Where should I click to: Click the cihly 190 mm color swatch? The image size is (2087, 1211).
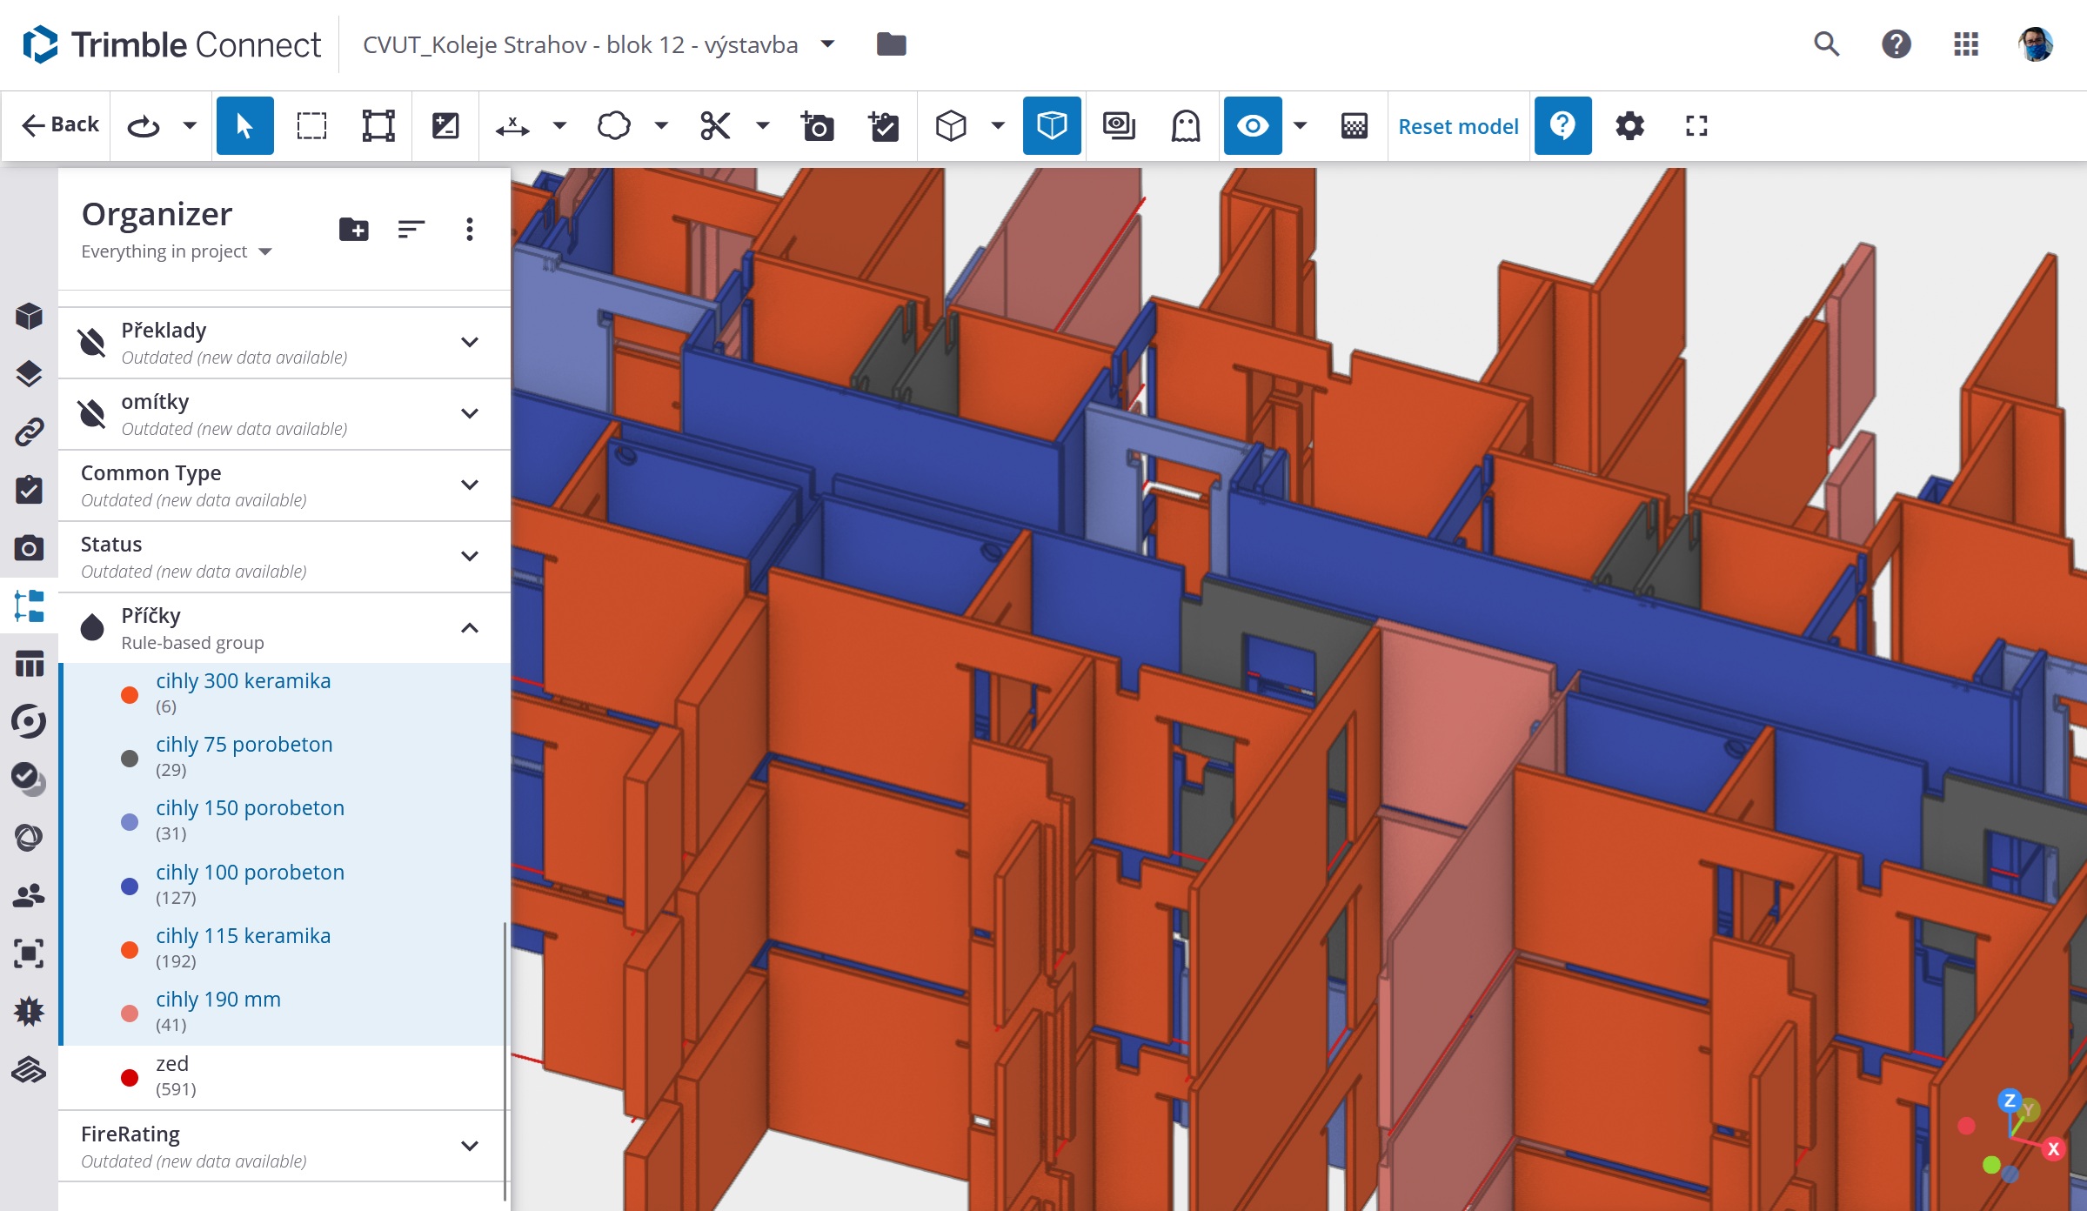pos(130,1014)
